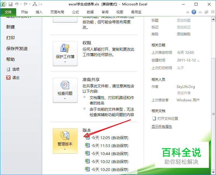The width and height of the screenshot is (216, 175).
Task: Open Customize Quick Access Toolbar dropdown
Action: point(41,5)
